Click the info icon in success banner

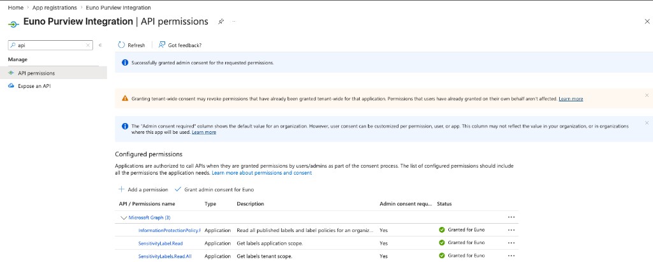pyautogui.click(x=125, y=62)
